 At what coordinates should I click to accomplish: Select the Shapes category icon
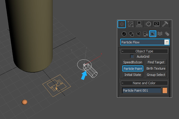[131, 34]
